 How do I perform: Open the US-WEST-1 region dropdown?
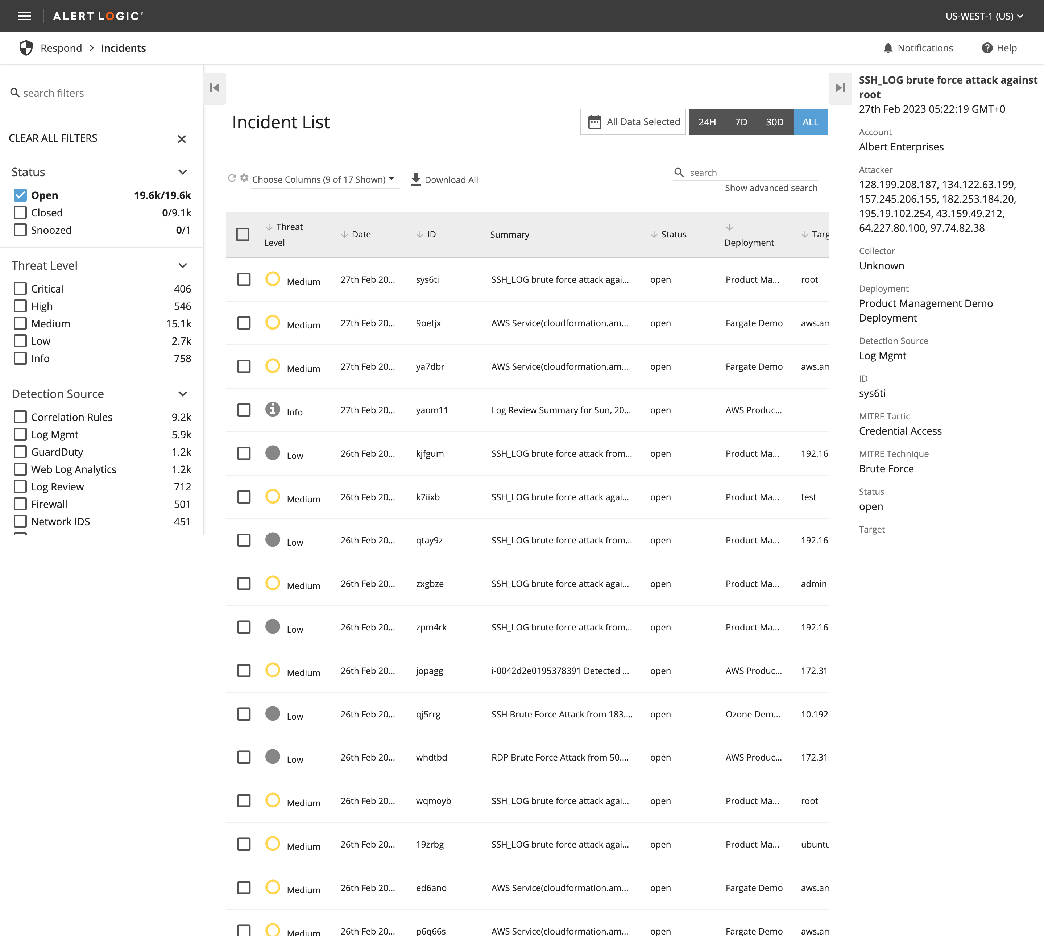(x=984, y=16)
